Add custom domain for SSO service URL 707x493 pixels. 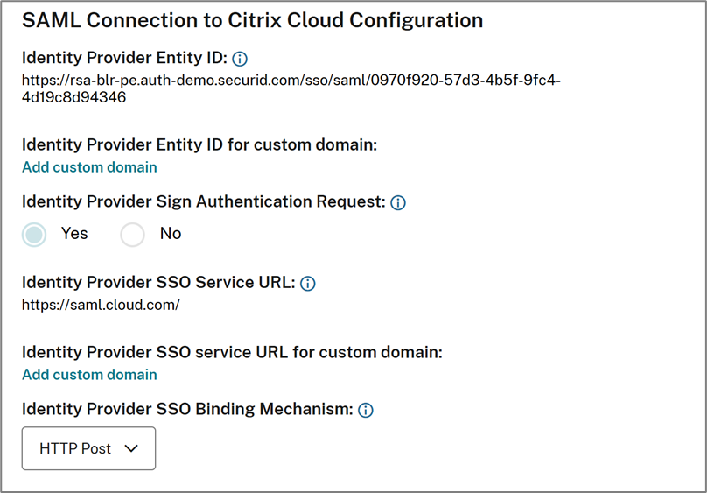click(89, 375)
